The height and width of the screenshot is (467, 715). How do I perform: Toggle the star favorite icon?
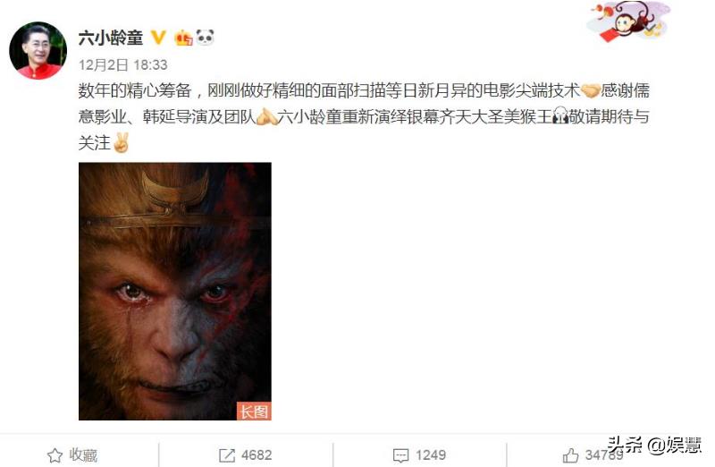click(55, 455)
